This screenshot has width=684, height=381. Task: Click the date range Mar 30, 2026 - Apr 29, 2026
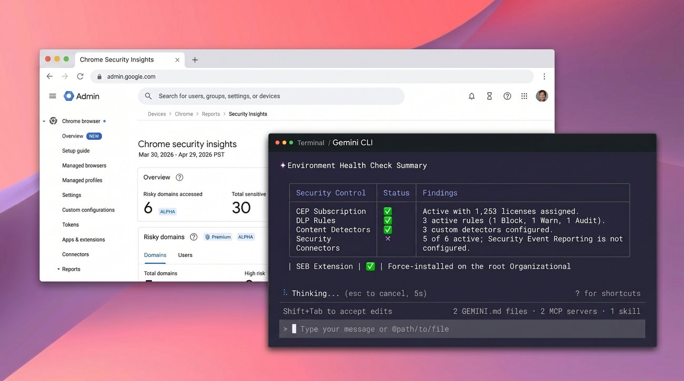click(182, 155)
